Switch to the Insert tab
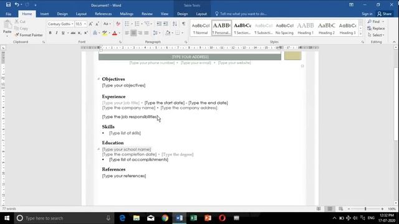The image size is (399, 224). pos(44,14)
